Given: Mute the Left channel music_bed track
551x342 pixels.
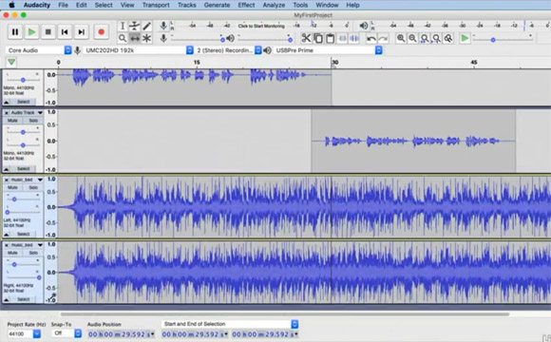Looking at the screenshot, I should point(12,188).
